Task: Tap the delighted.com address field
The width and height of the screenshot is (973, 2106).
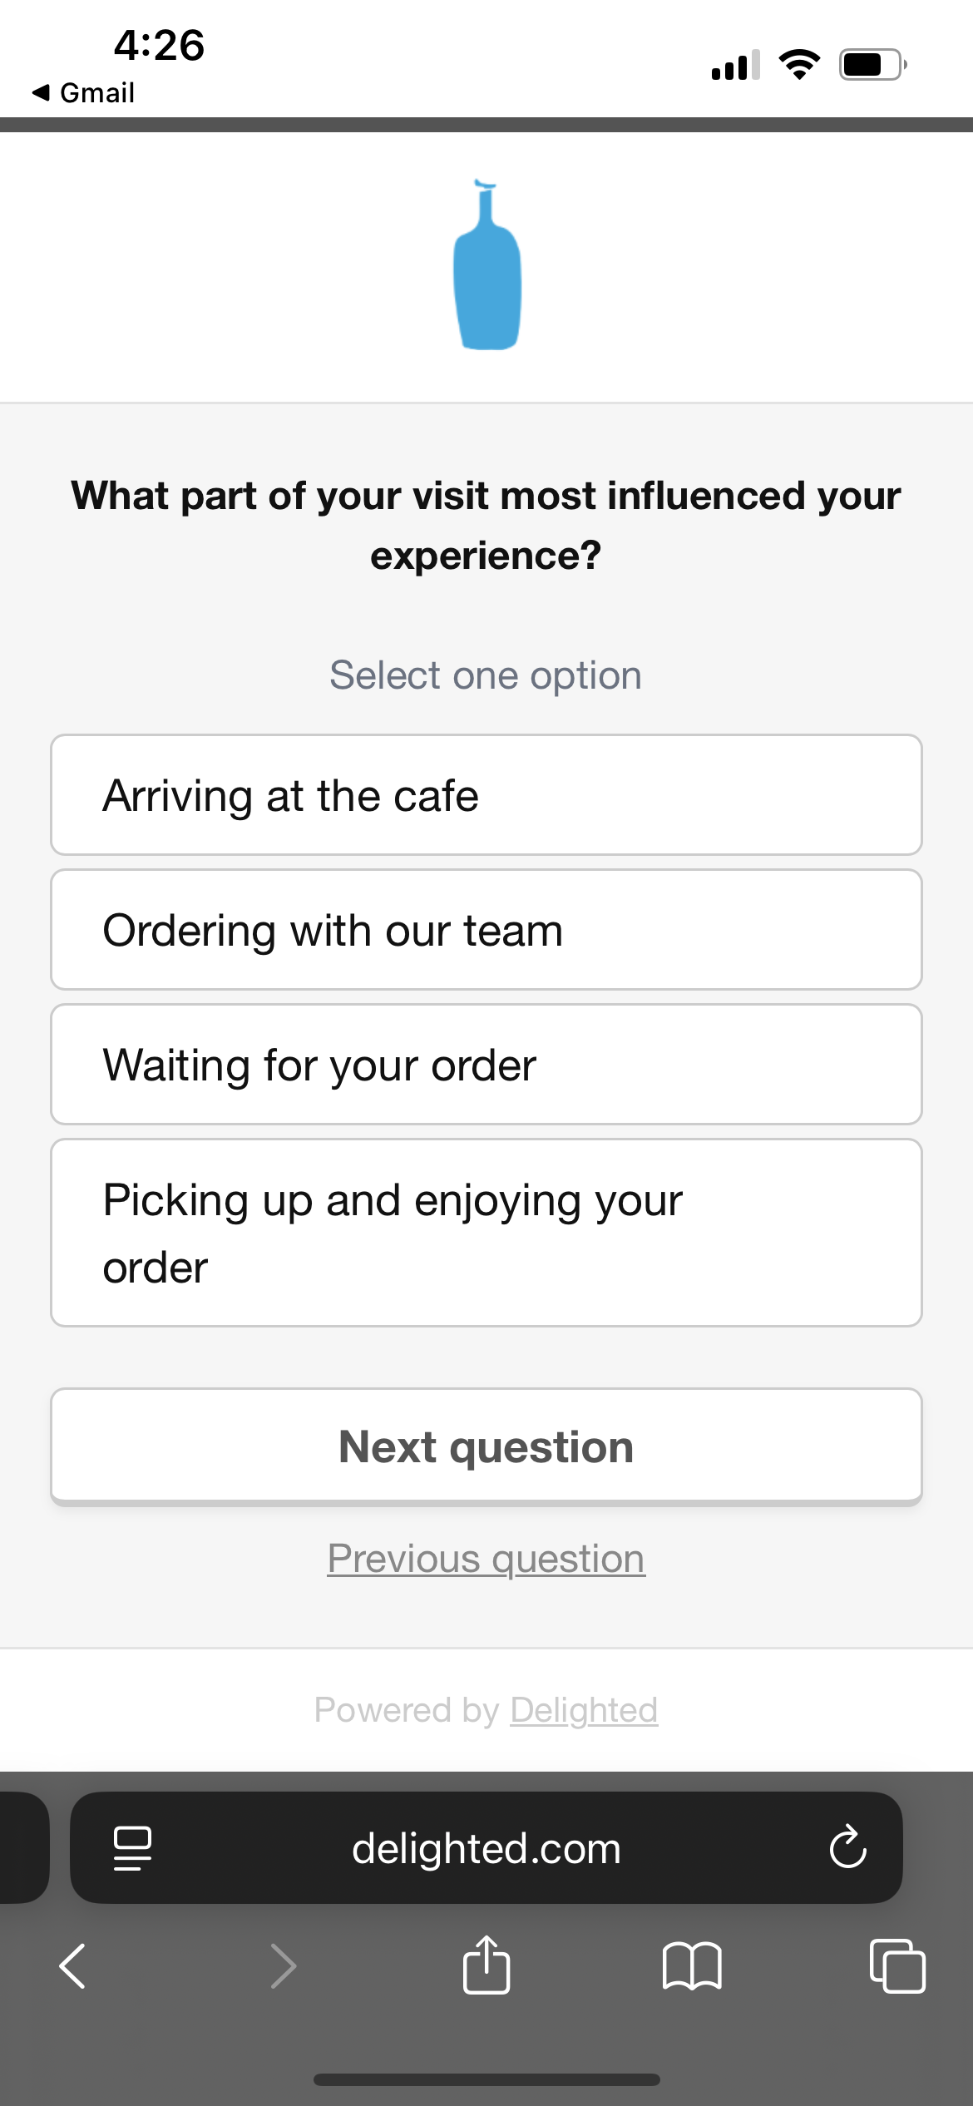Action: pos(486,1848)
